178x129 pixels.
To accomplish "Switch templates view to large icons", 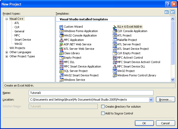I will click(x=166, y=12).
